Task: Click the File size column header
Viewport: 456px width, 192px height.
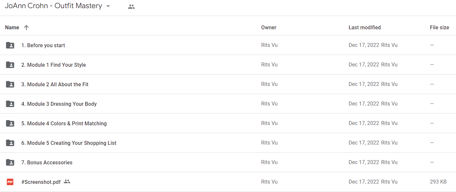Action: [439, 27]
